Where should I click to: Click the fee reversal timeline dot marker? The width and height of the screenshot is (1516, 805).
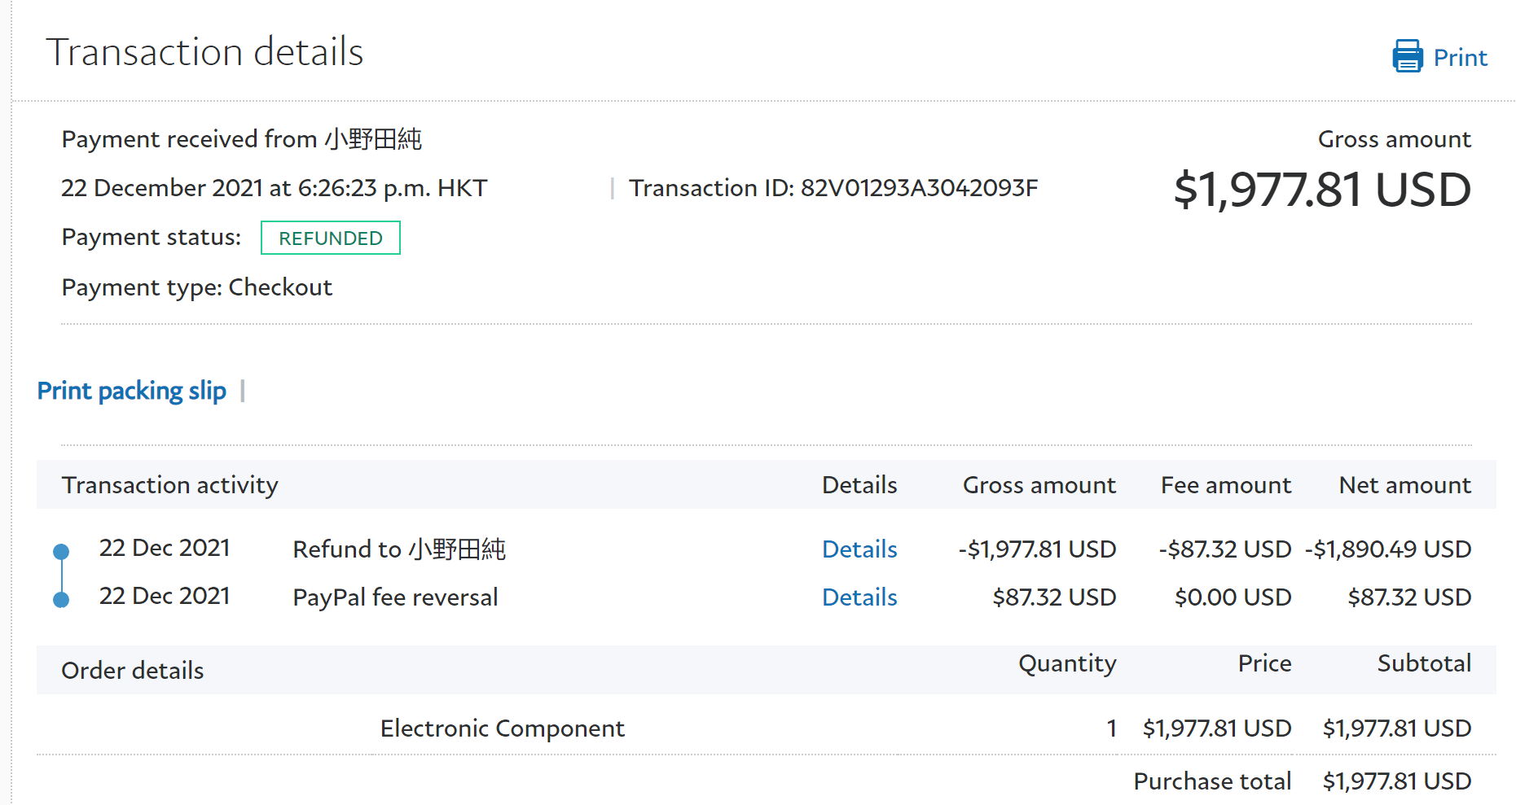(61, 600)
